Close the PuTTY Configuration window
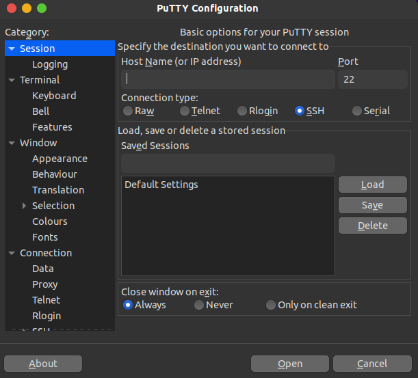Viewport: 418px width, 378px height. pyautogui.click(x=12, y=8)
